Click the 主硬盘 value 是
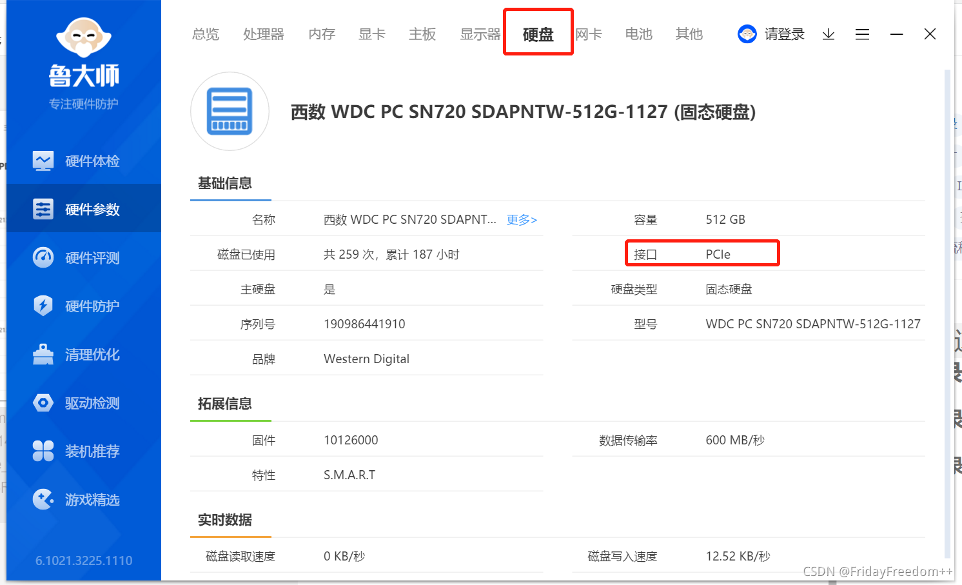 pyautogui.click(x=329, y=289)
